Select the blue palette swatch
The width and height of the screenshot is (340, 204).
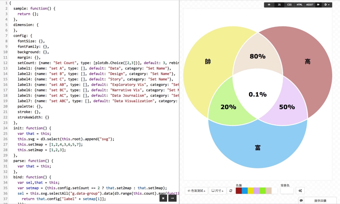point(244,191)
